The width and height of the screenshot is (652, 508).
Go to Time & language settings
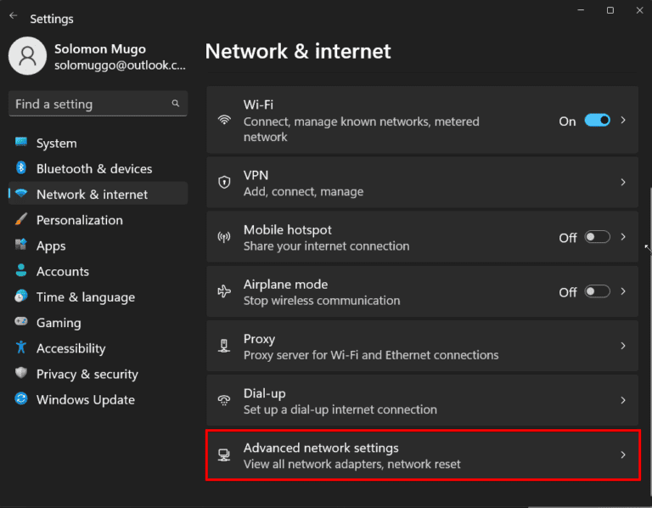pos(85,297)
